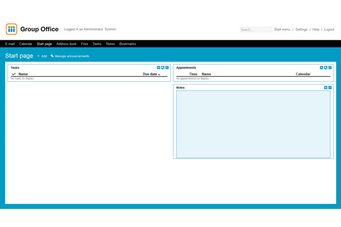Open Appointments panel settings wrench icon
The image size is (341, 227).
point(326,68)
